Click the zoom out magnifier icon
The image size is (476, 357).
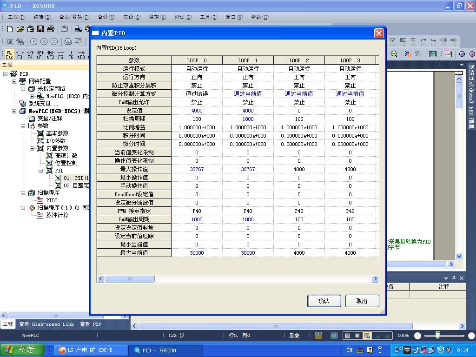point(394,54)
